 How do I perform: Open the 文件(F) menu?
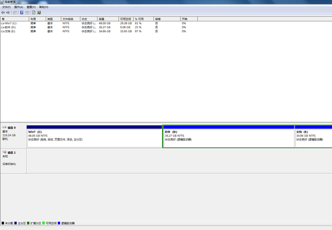(6, 7)
